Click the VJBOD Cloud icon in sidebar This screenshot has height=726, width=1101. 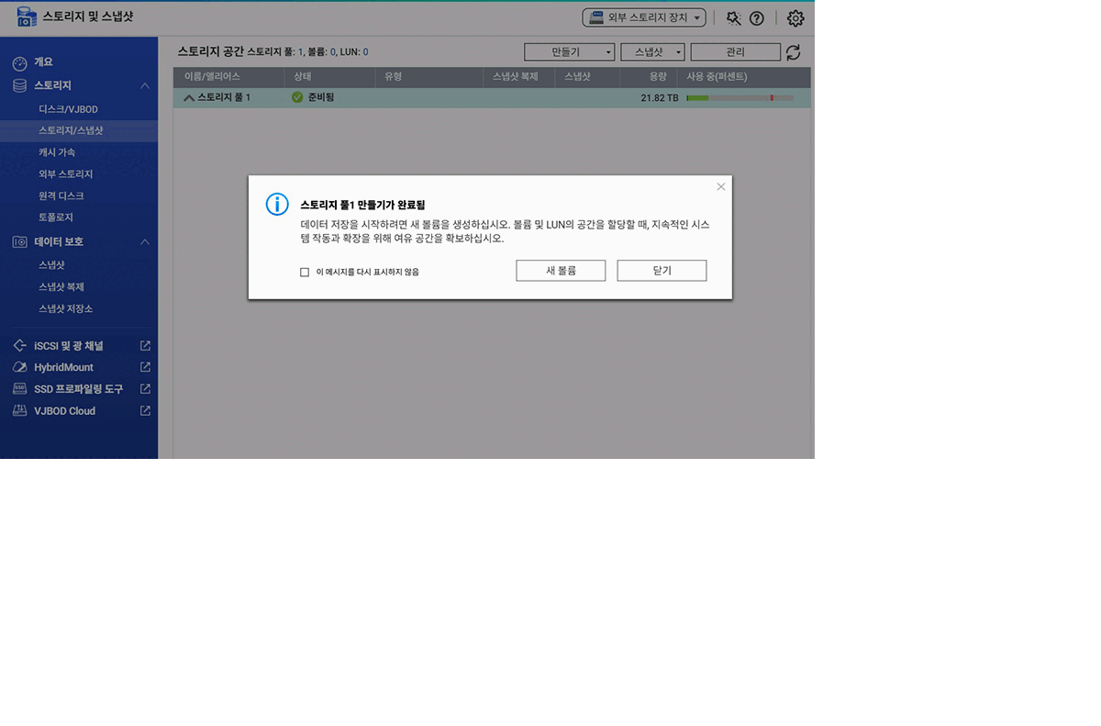[x=19, y=411]
